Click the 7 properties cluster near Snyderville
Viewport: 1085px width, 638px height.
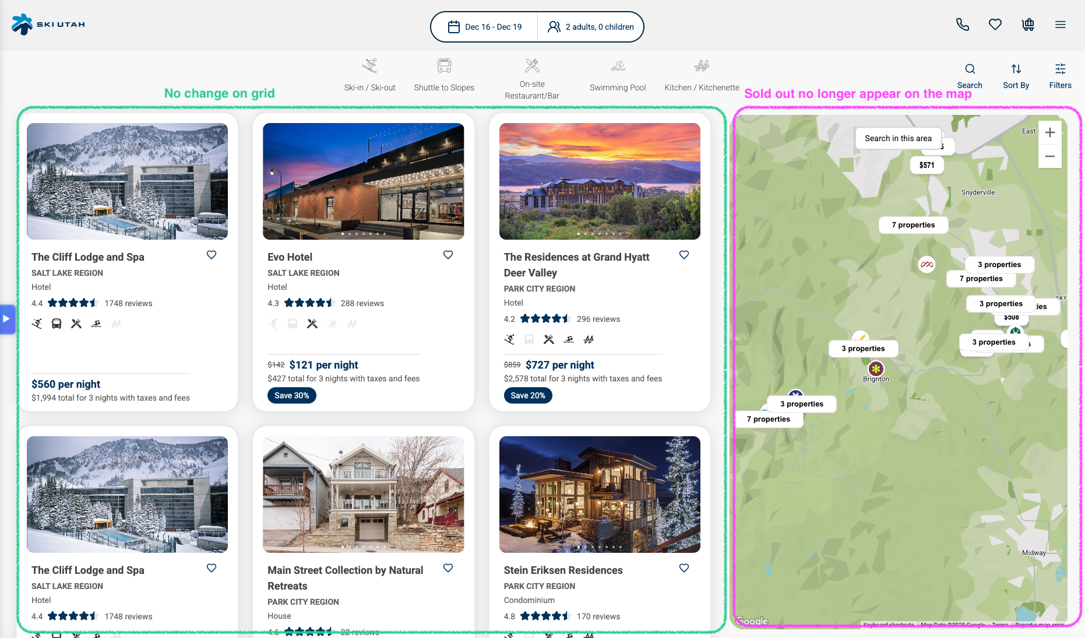point(913,225)
